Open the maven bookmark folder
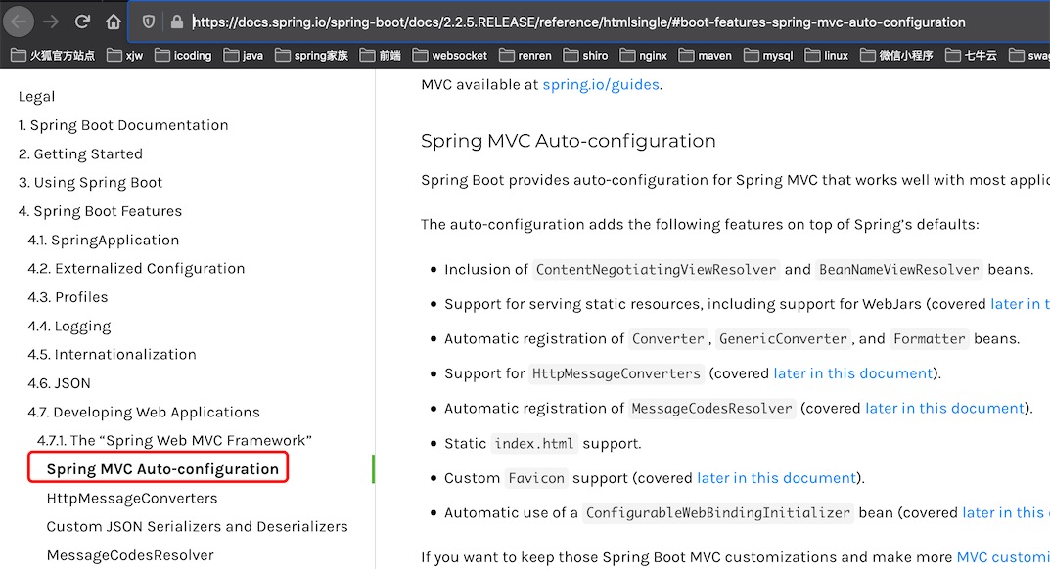 coord(706,56)
